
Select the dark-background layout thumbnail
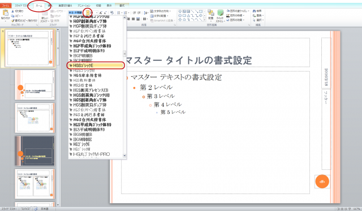coord(35,151)
